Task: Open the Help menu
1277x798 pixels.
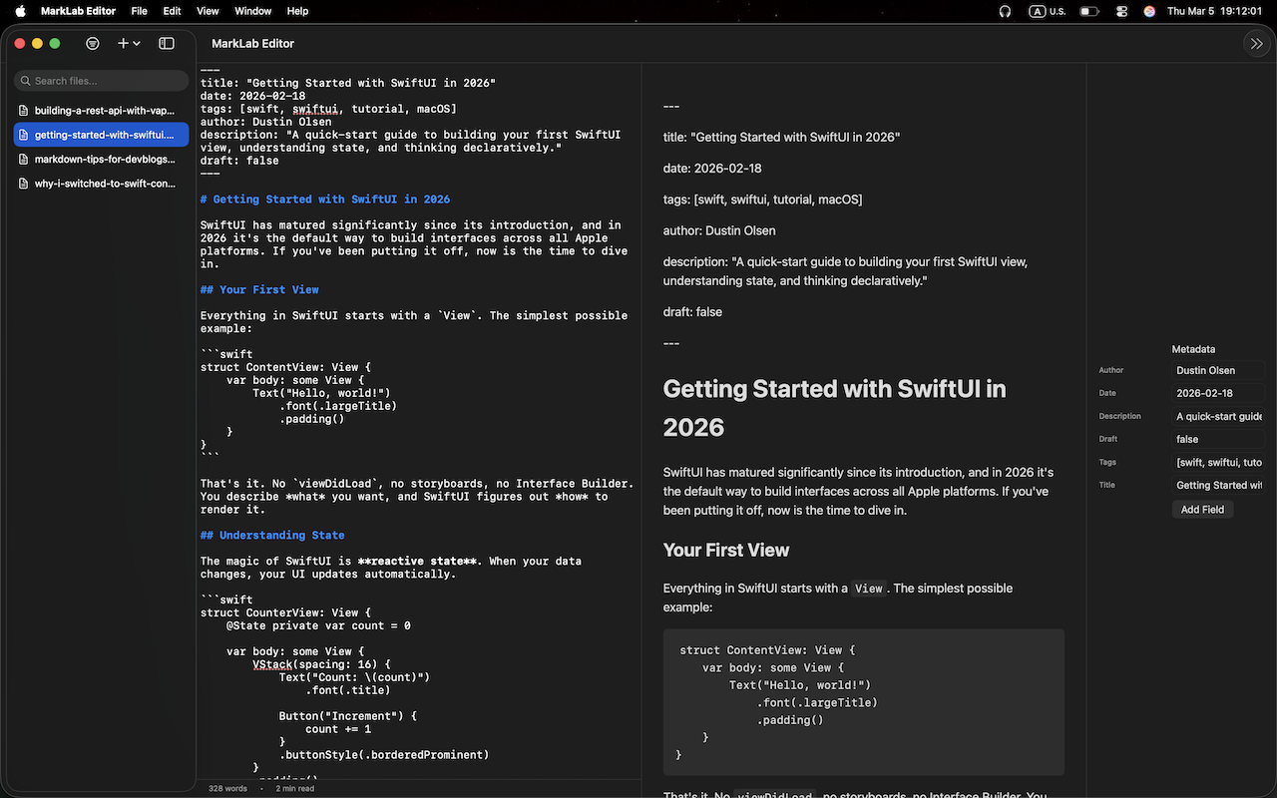Action: click(x=296, y=11)
